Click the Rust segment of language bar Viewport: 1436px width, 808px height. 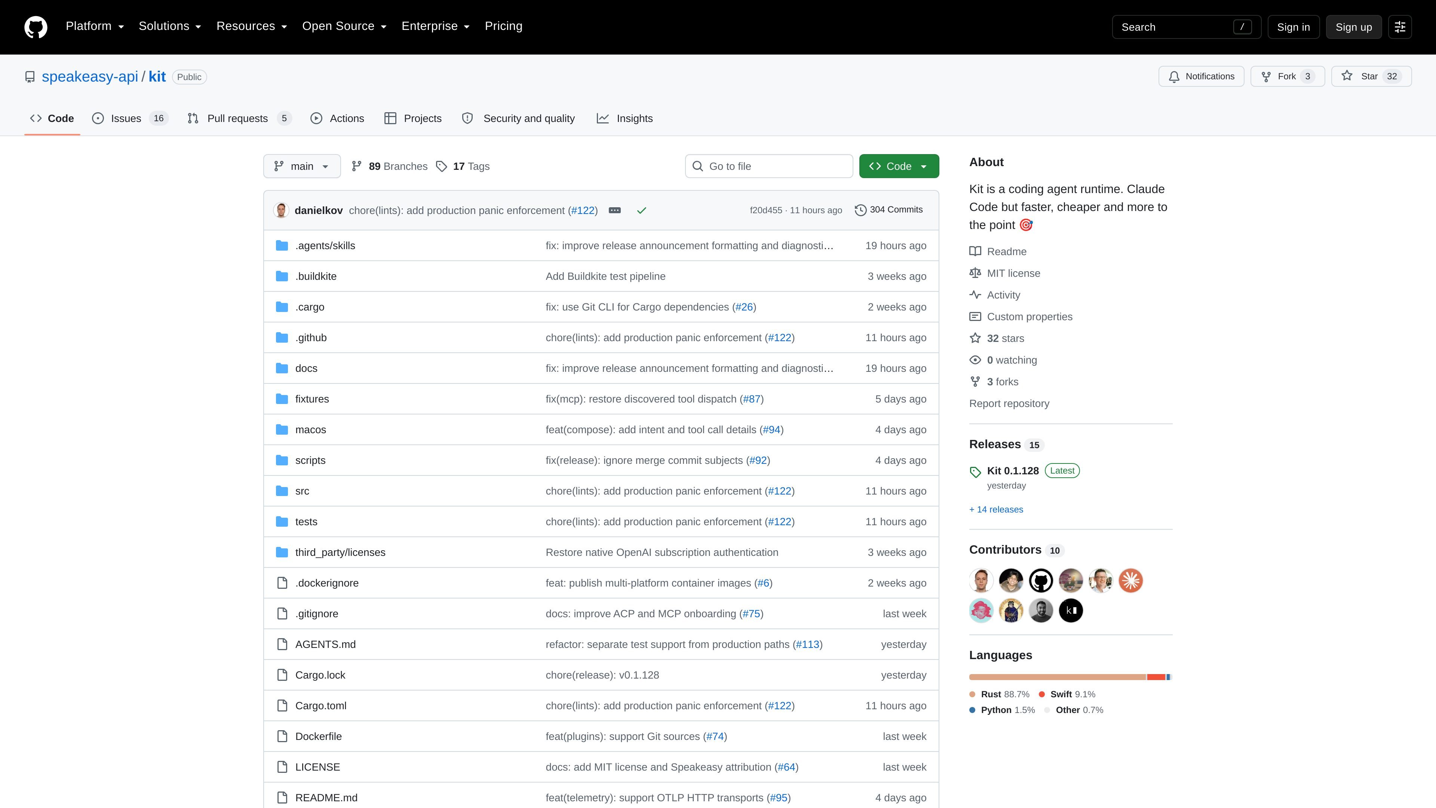[1058, 677]
